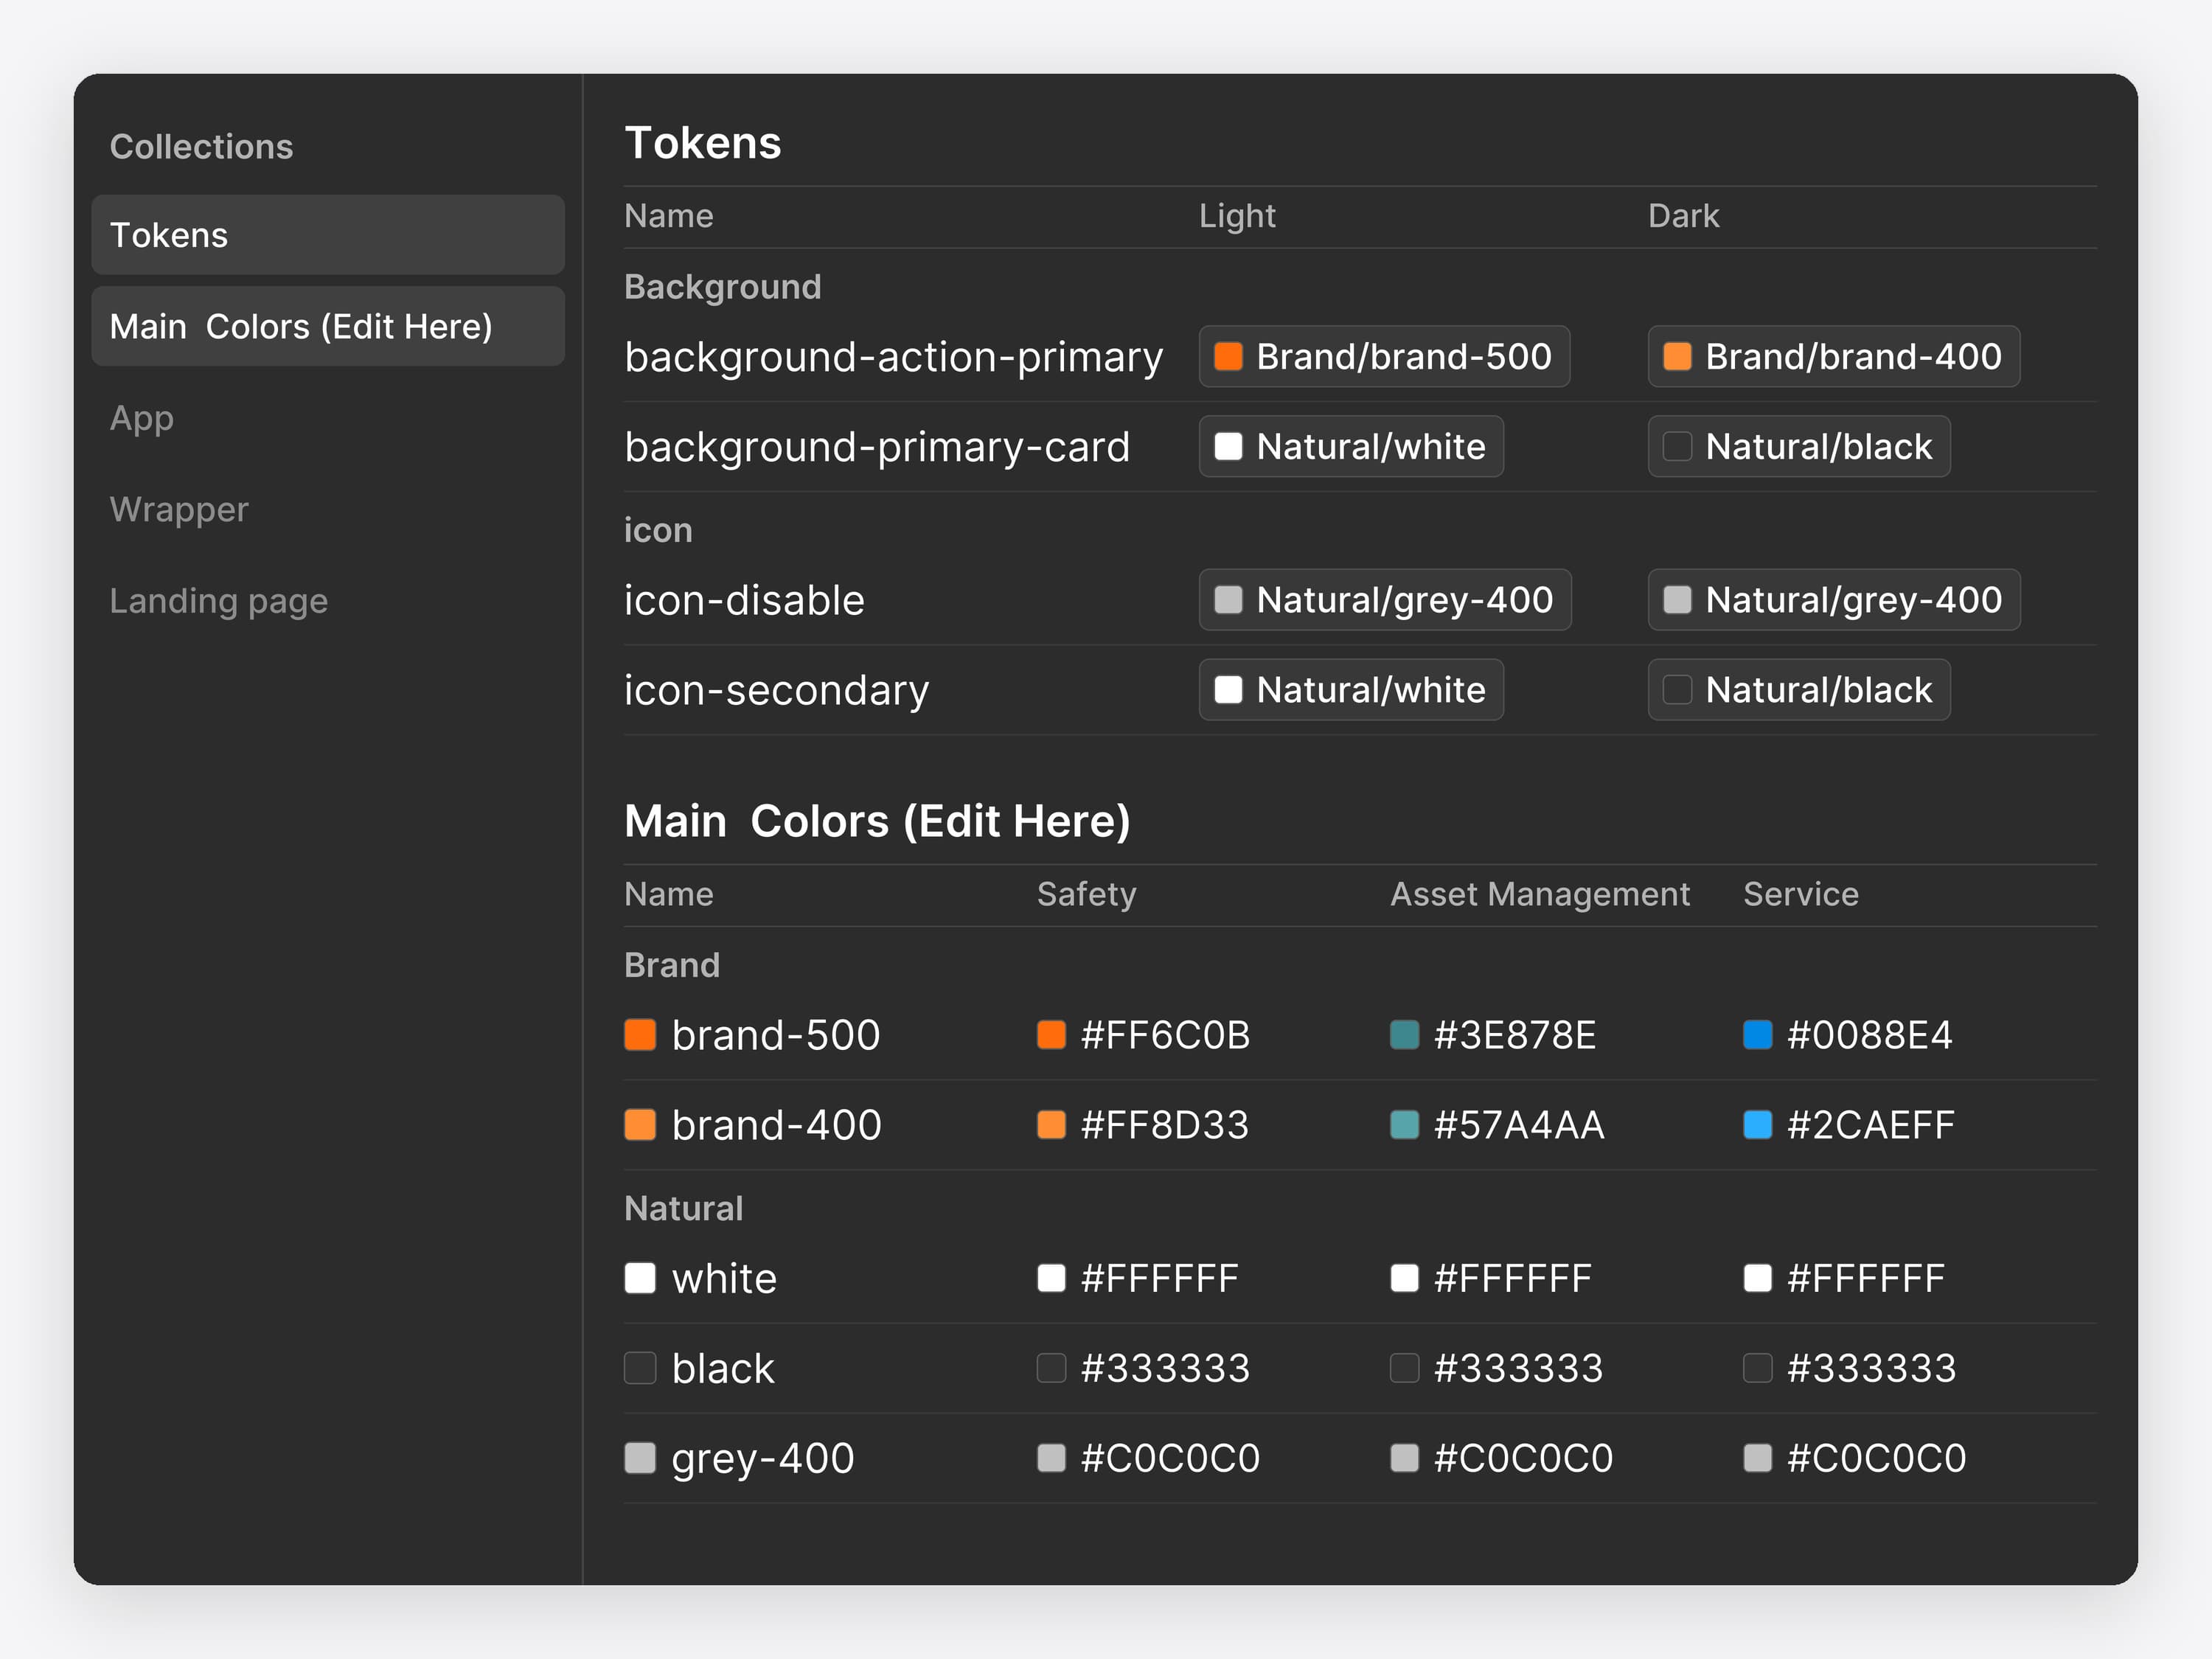2212x1659 pixels.
Task: Click the #57A4AA Asset Management swatch
Action: pos(1405,1125)
